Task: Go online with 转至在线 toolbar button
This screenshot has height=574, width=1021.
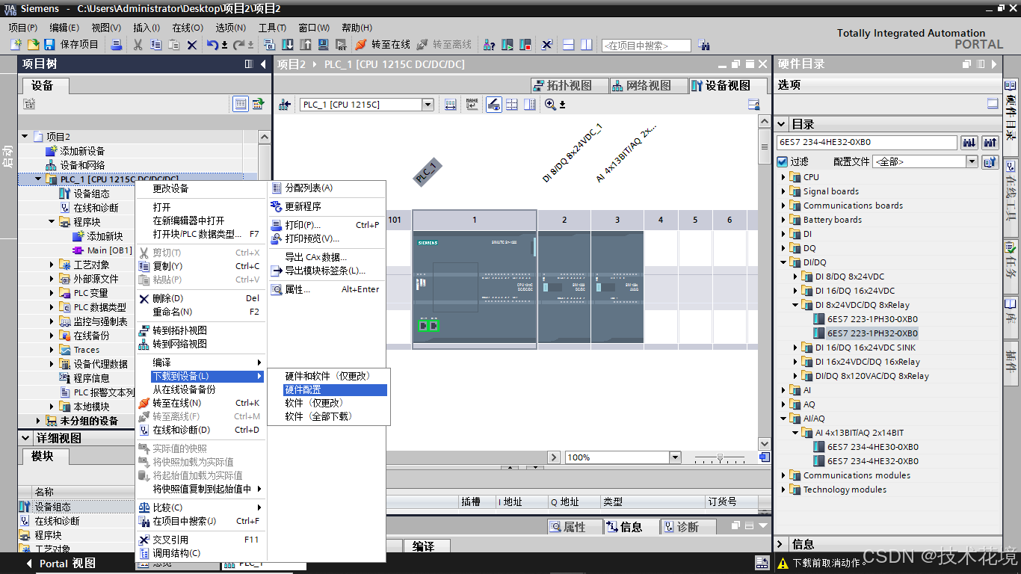Action: click(x=383, y=45)
